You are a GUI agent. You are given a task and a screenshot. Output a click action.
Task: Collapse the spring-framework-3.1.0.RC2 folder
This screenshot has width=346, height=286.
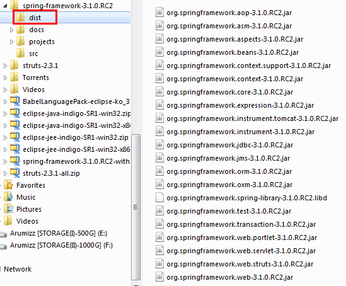[x=5, y=6]
